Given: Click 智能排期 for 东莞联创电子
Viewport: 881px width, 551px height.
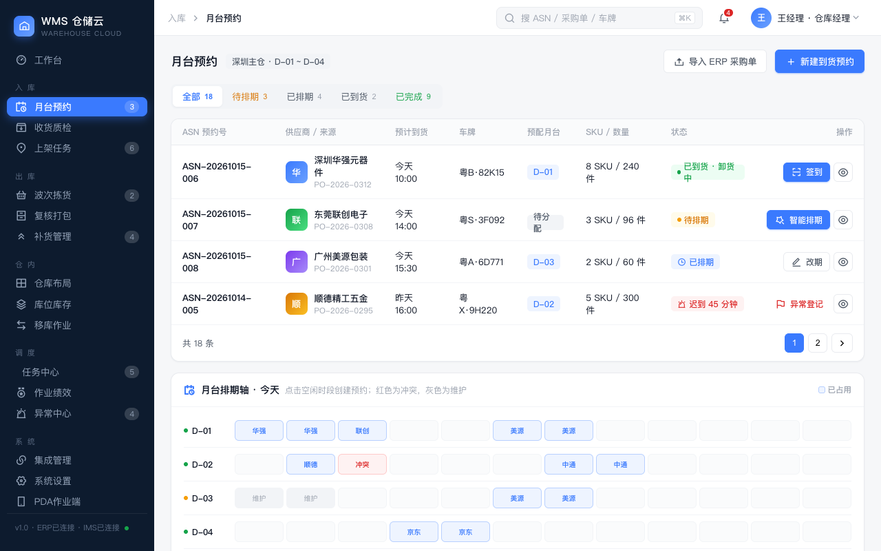Looking at the screenshot, I should 798,220.
